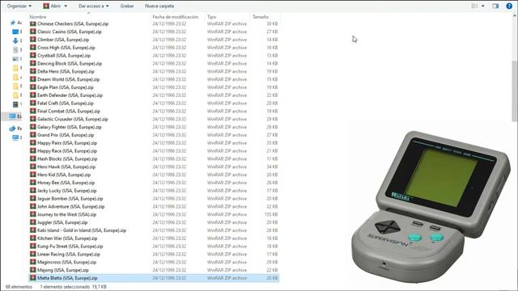
Task: Open the Pictures icon in sidebar
Action: (15, 59)
